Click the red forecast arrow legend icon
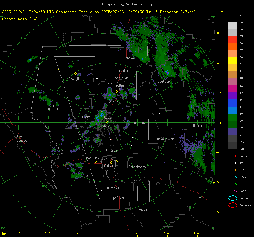This screenshot has height=237, width=254. [x=233, y=156]
